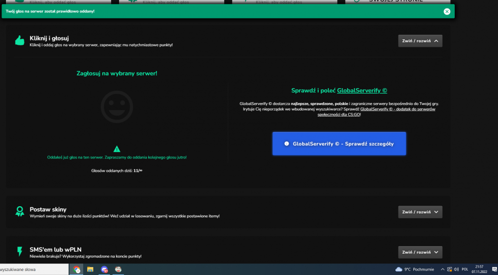Click the GlobalServerify Sprawdź szczegóły button
The width and height of the screenshot is (498, 275).
tap(339, 144)
